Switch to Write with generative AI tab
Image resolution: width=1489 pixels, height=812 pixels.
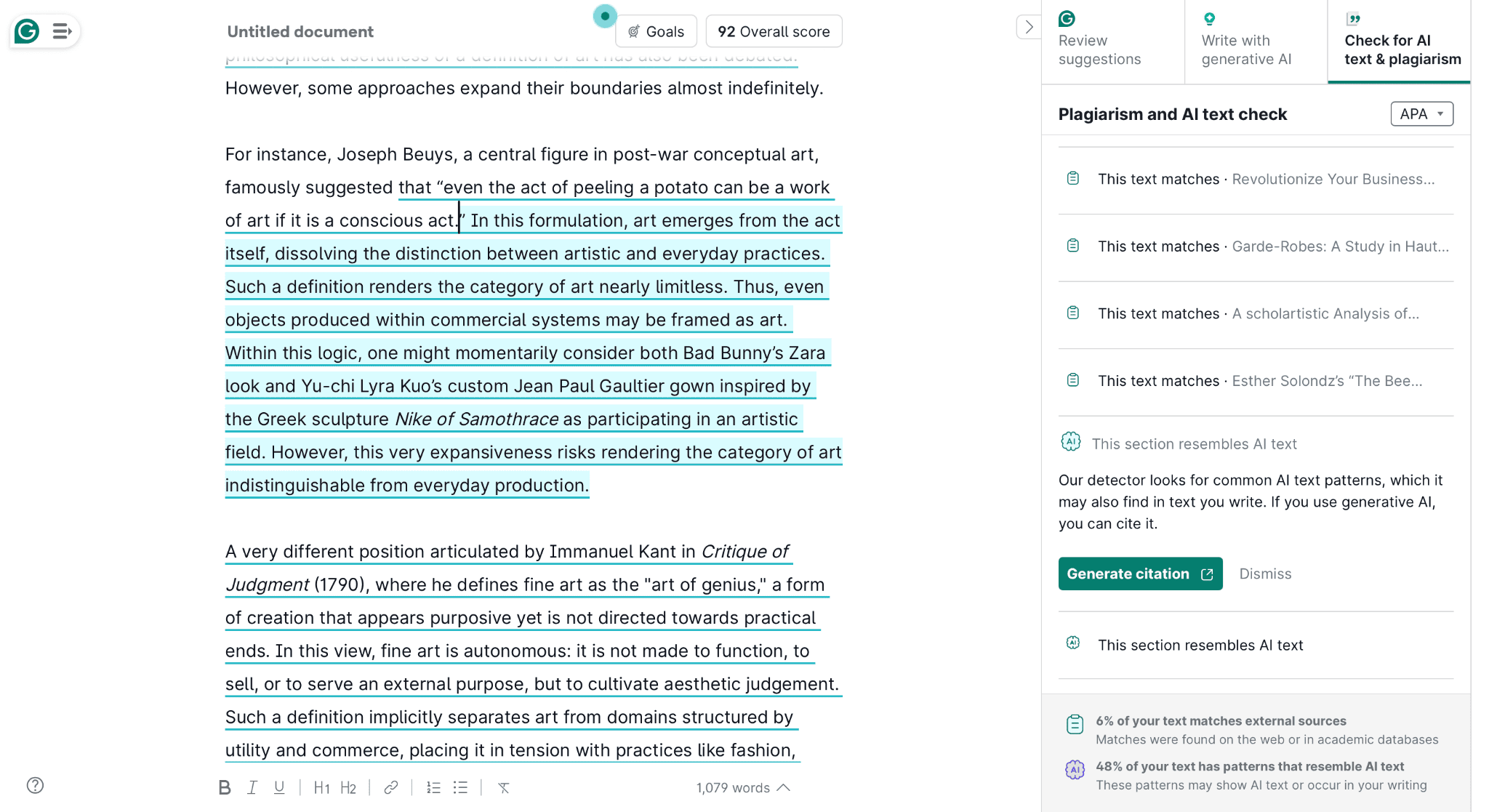pos(1256,41)
